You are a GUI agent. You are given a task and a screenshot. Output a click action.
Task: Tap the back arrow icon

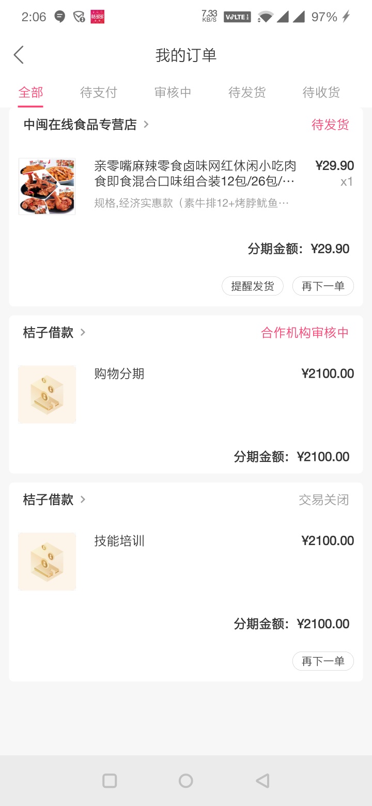[19, 55]
